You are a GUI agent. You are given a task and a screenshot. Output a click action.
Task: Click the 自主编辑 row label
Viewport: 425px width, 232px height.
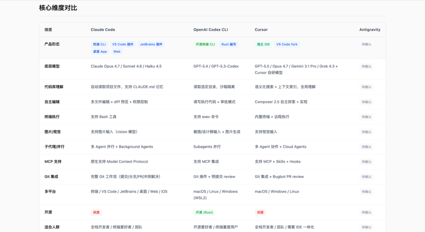pos(52,102)
